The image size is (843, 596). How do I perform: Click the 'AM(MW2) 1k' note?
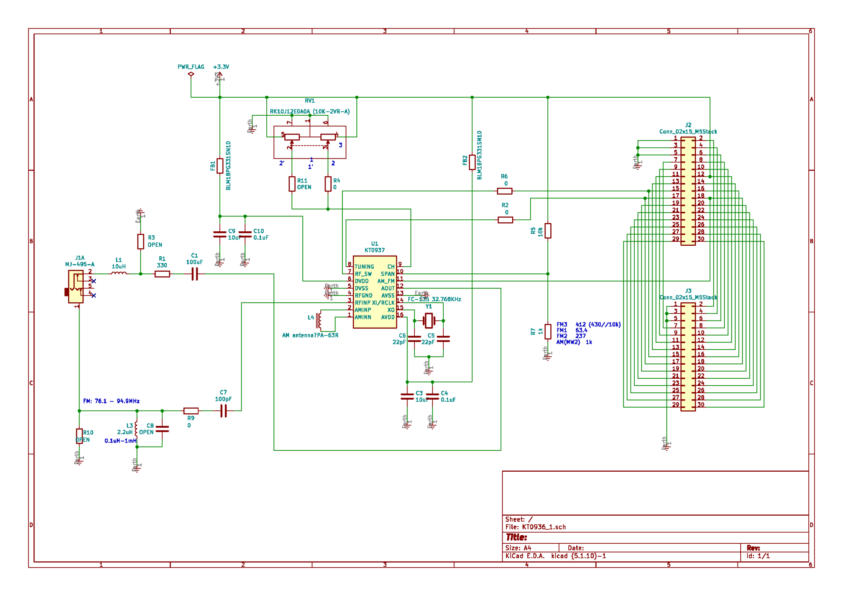click(x=574, y=342)
